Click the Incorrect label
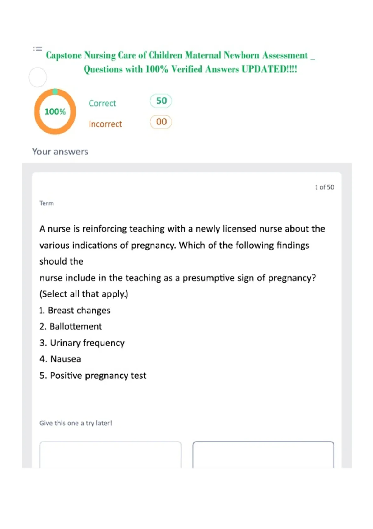Screen dimensions: 373x529 [105, 124]
